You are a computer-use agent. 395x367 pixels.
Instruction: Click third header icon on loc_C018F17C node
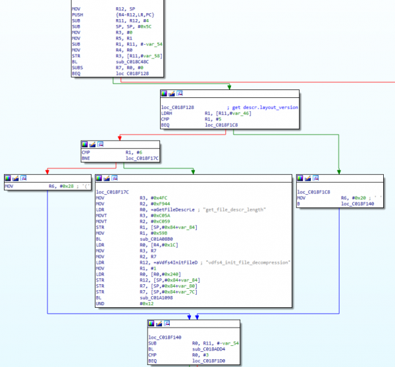(x=115, y=178)
